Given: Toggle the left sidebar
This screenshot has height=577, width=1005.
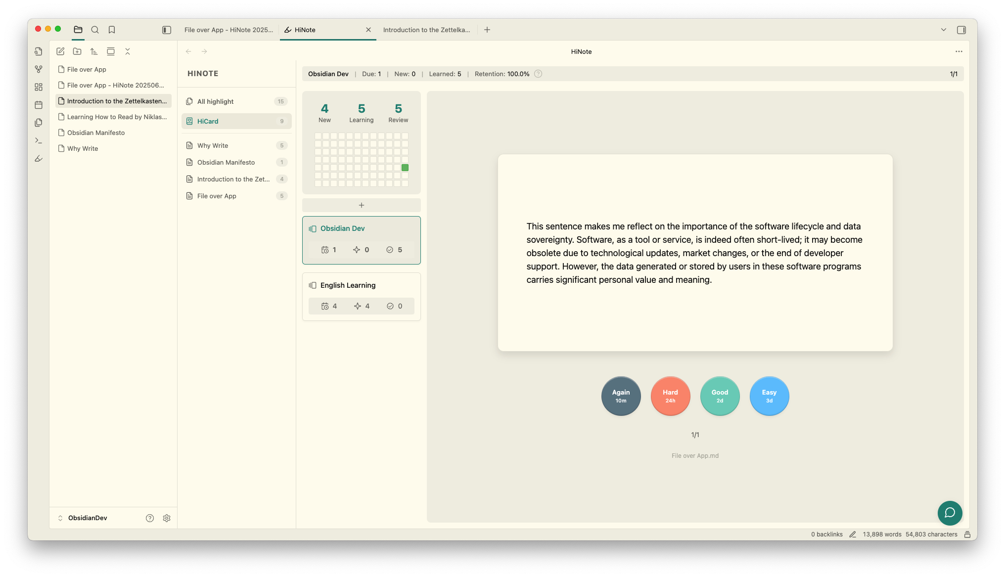Looking at the screenshot, I should click(167, 30).
